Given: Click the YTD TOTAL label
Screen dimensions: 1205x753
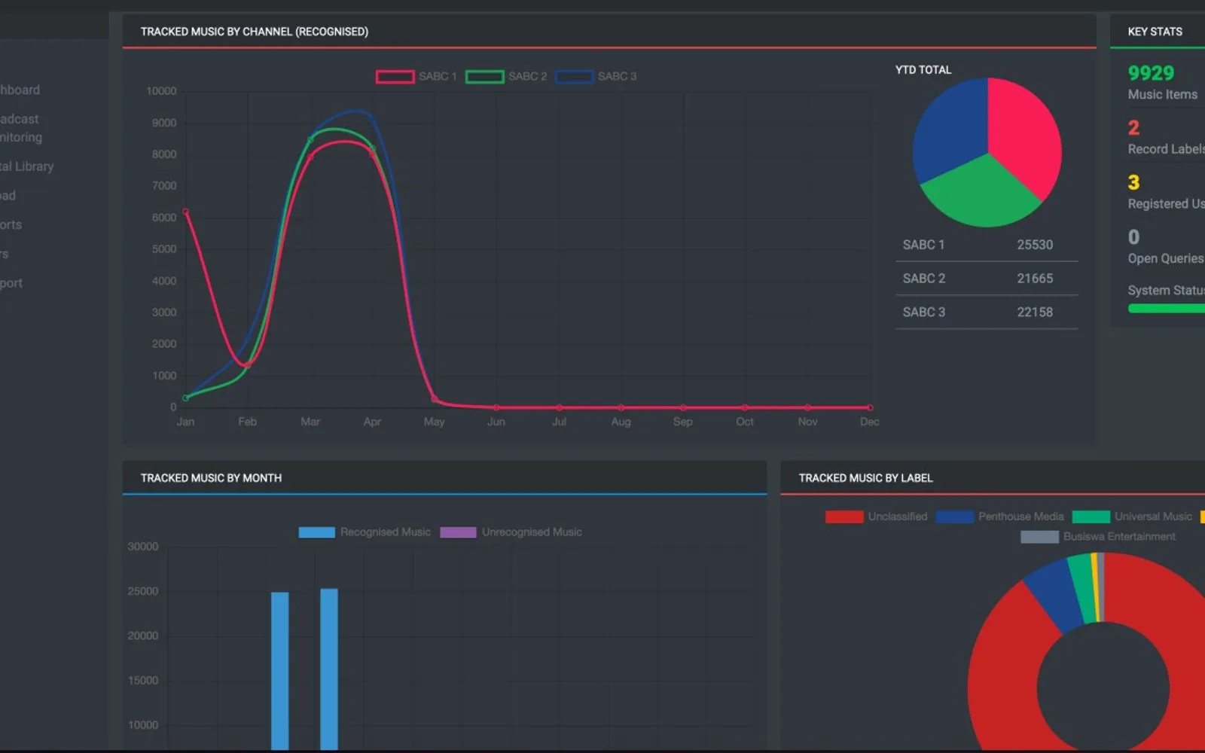Looking at the screenshot, I should click(x=923, y=70).
